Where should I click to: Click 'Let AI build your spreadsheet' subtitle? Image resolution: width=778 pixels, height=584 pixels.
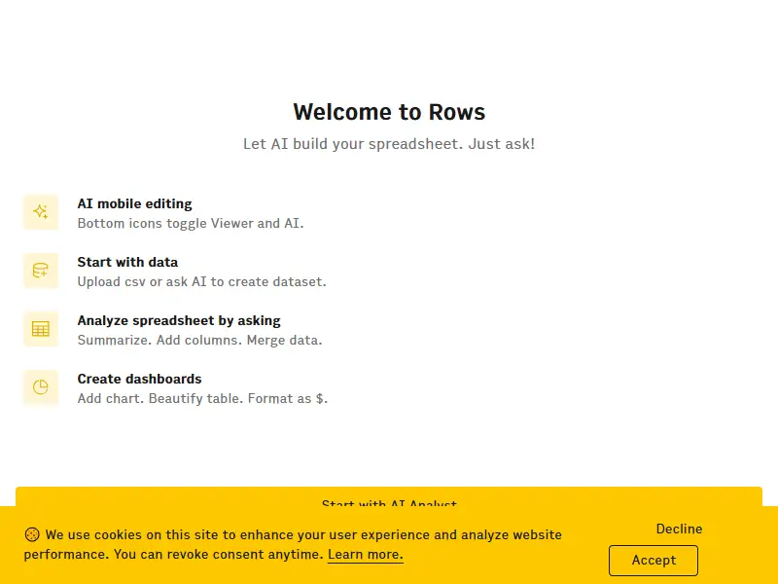(x=389, y=144)
